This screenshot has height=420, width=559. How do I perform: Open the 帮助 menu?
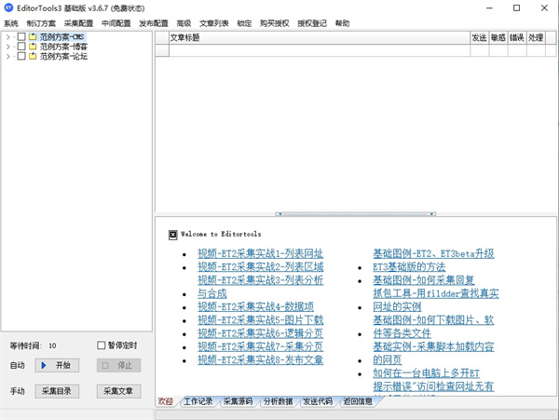pos(342,23)
